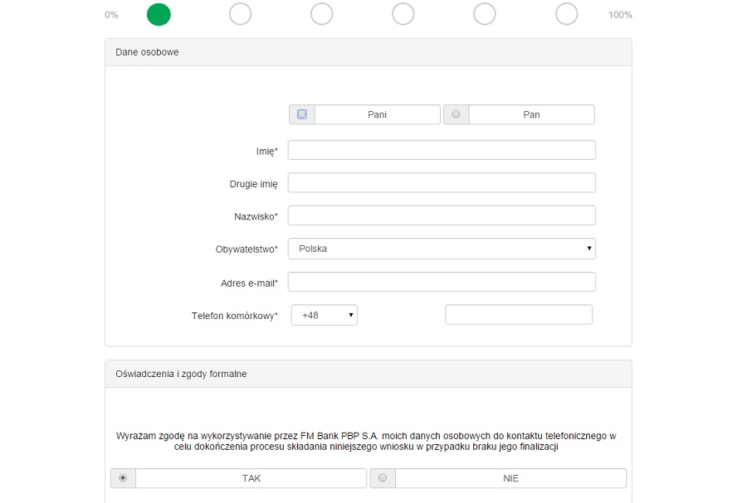Image resolution: width=747 pixels, height=503 pixels.
Task: Click the Pani label button
Action: (378, 114)
